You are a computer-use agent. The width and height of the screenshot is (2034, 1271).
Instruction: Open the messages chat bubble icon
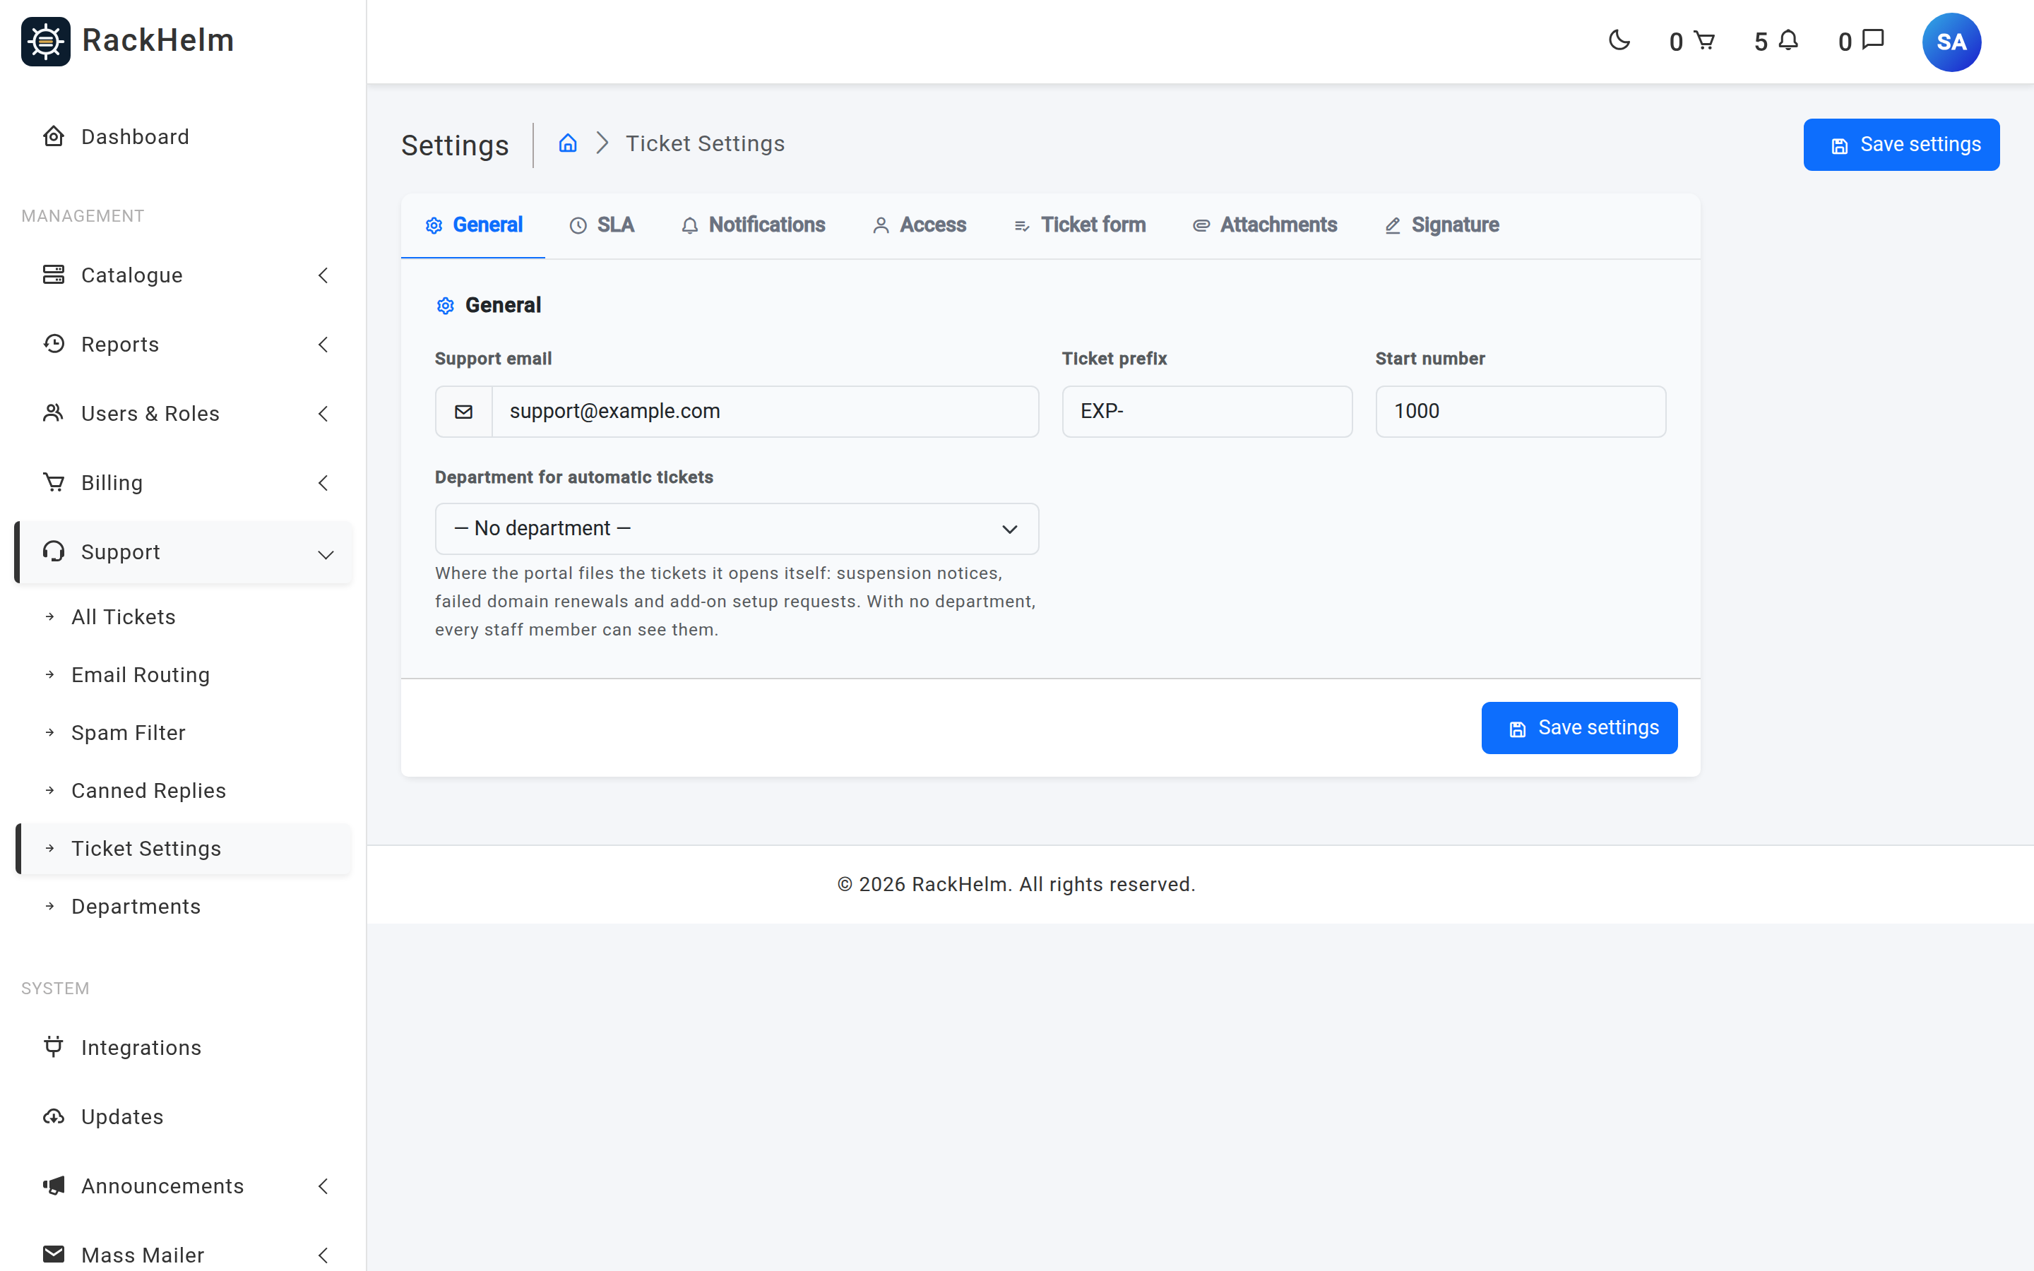(x=1874, y=40)
